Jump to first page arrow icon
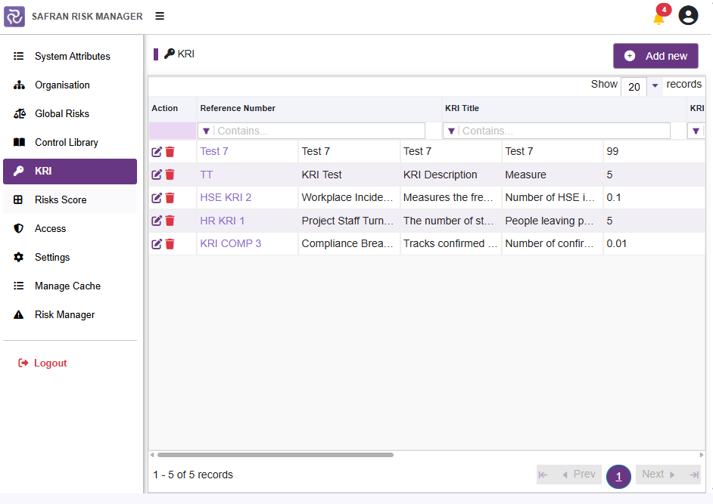 [x=543, y=475]
